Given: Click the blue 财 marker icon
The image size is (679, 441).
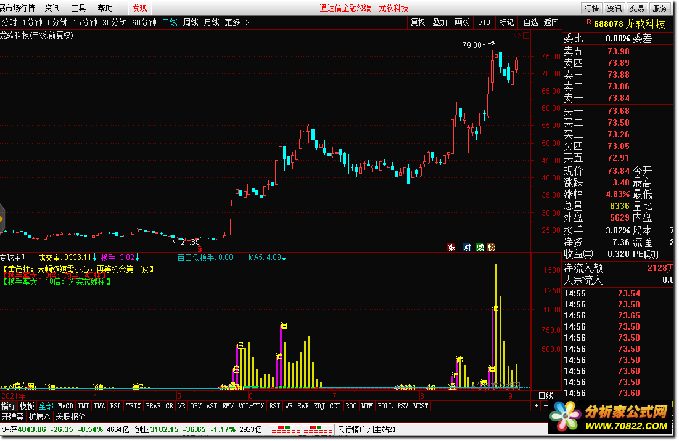Looking at the screenshot, I should (x=467, y=248).
